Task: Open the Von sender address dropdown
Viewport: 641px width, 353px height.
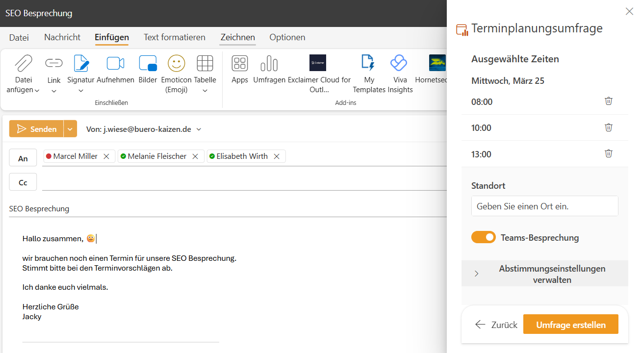Action: click(199, 129)
